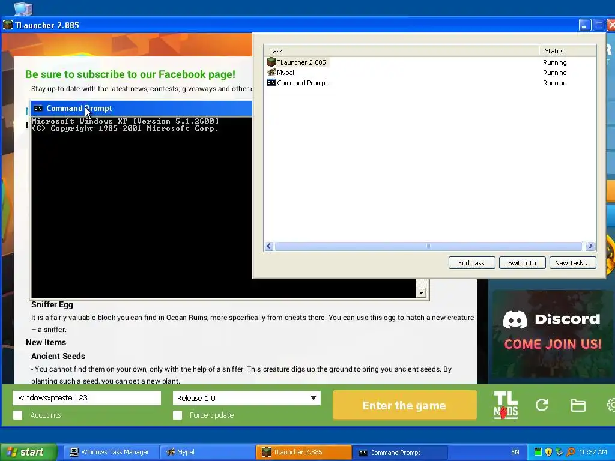Screen dimensions: 615x461
Task: Click the Task column header
Action: 402,51
